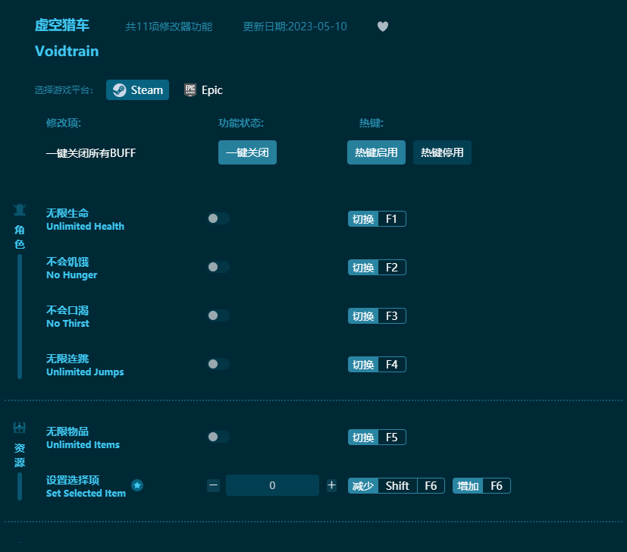The height and width of the screenshot is (552, 627).
Task: Click the 切换 F1 hotkey for Unlimited Health
Action: click(377, 218)
